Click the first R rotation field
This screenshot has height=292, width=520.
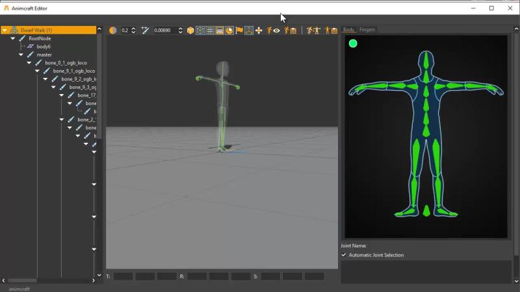[197, 276]
